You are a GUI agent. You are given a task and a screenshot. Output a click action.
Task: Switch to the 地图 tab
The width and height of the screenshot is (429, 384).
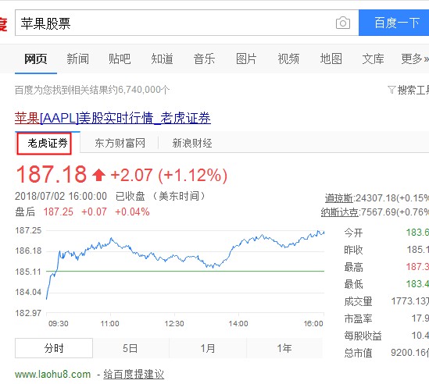pyautogui.click(x=331, y=59)
